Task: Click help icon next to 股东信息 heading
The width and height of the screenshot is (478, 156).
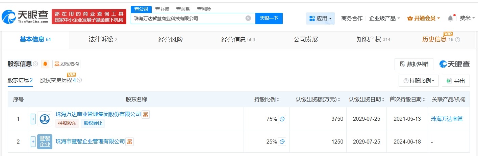Action: coord(35,64)
